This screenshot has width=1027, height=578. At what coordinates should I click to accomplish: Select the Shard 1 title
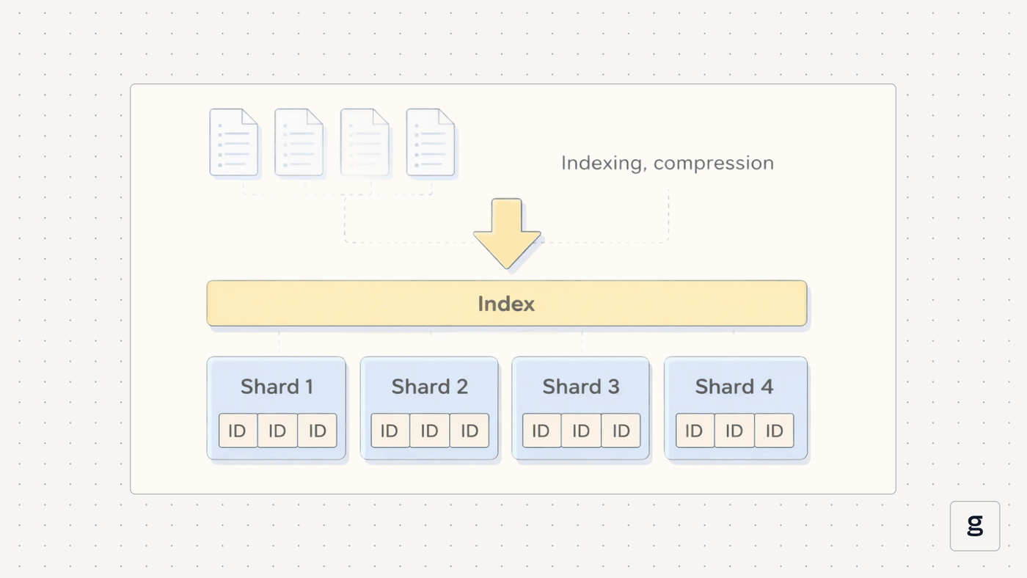pos(277,387)
